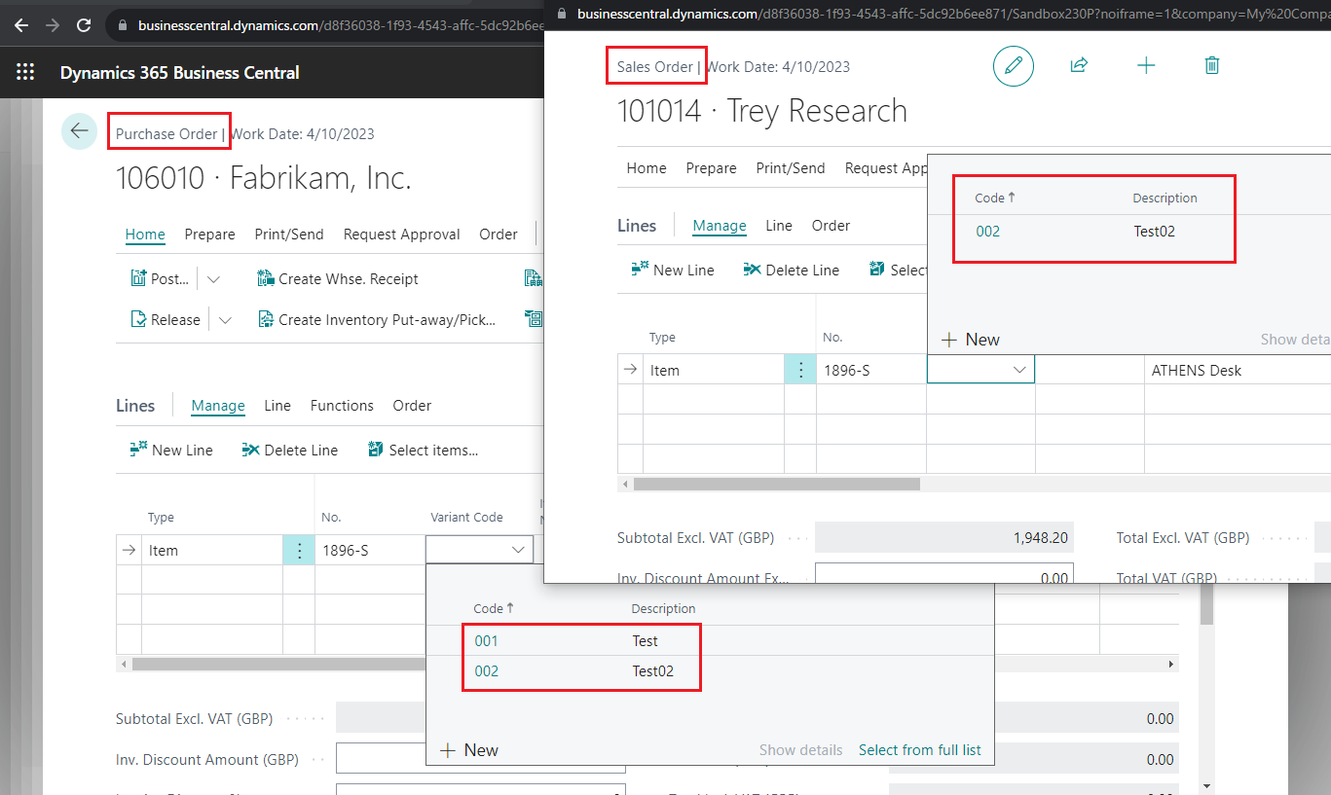1331x795 pixels.
Task: Open Variant Code dropdown on Sales Order line
Action: 1019,371
